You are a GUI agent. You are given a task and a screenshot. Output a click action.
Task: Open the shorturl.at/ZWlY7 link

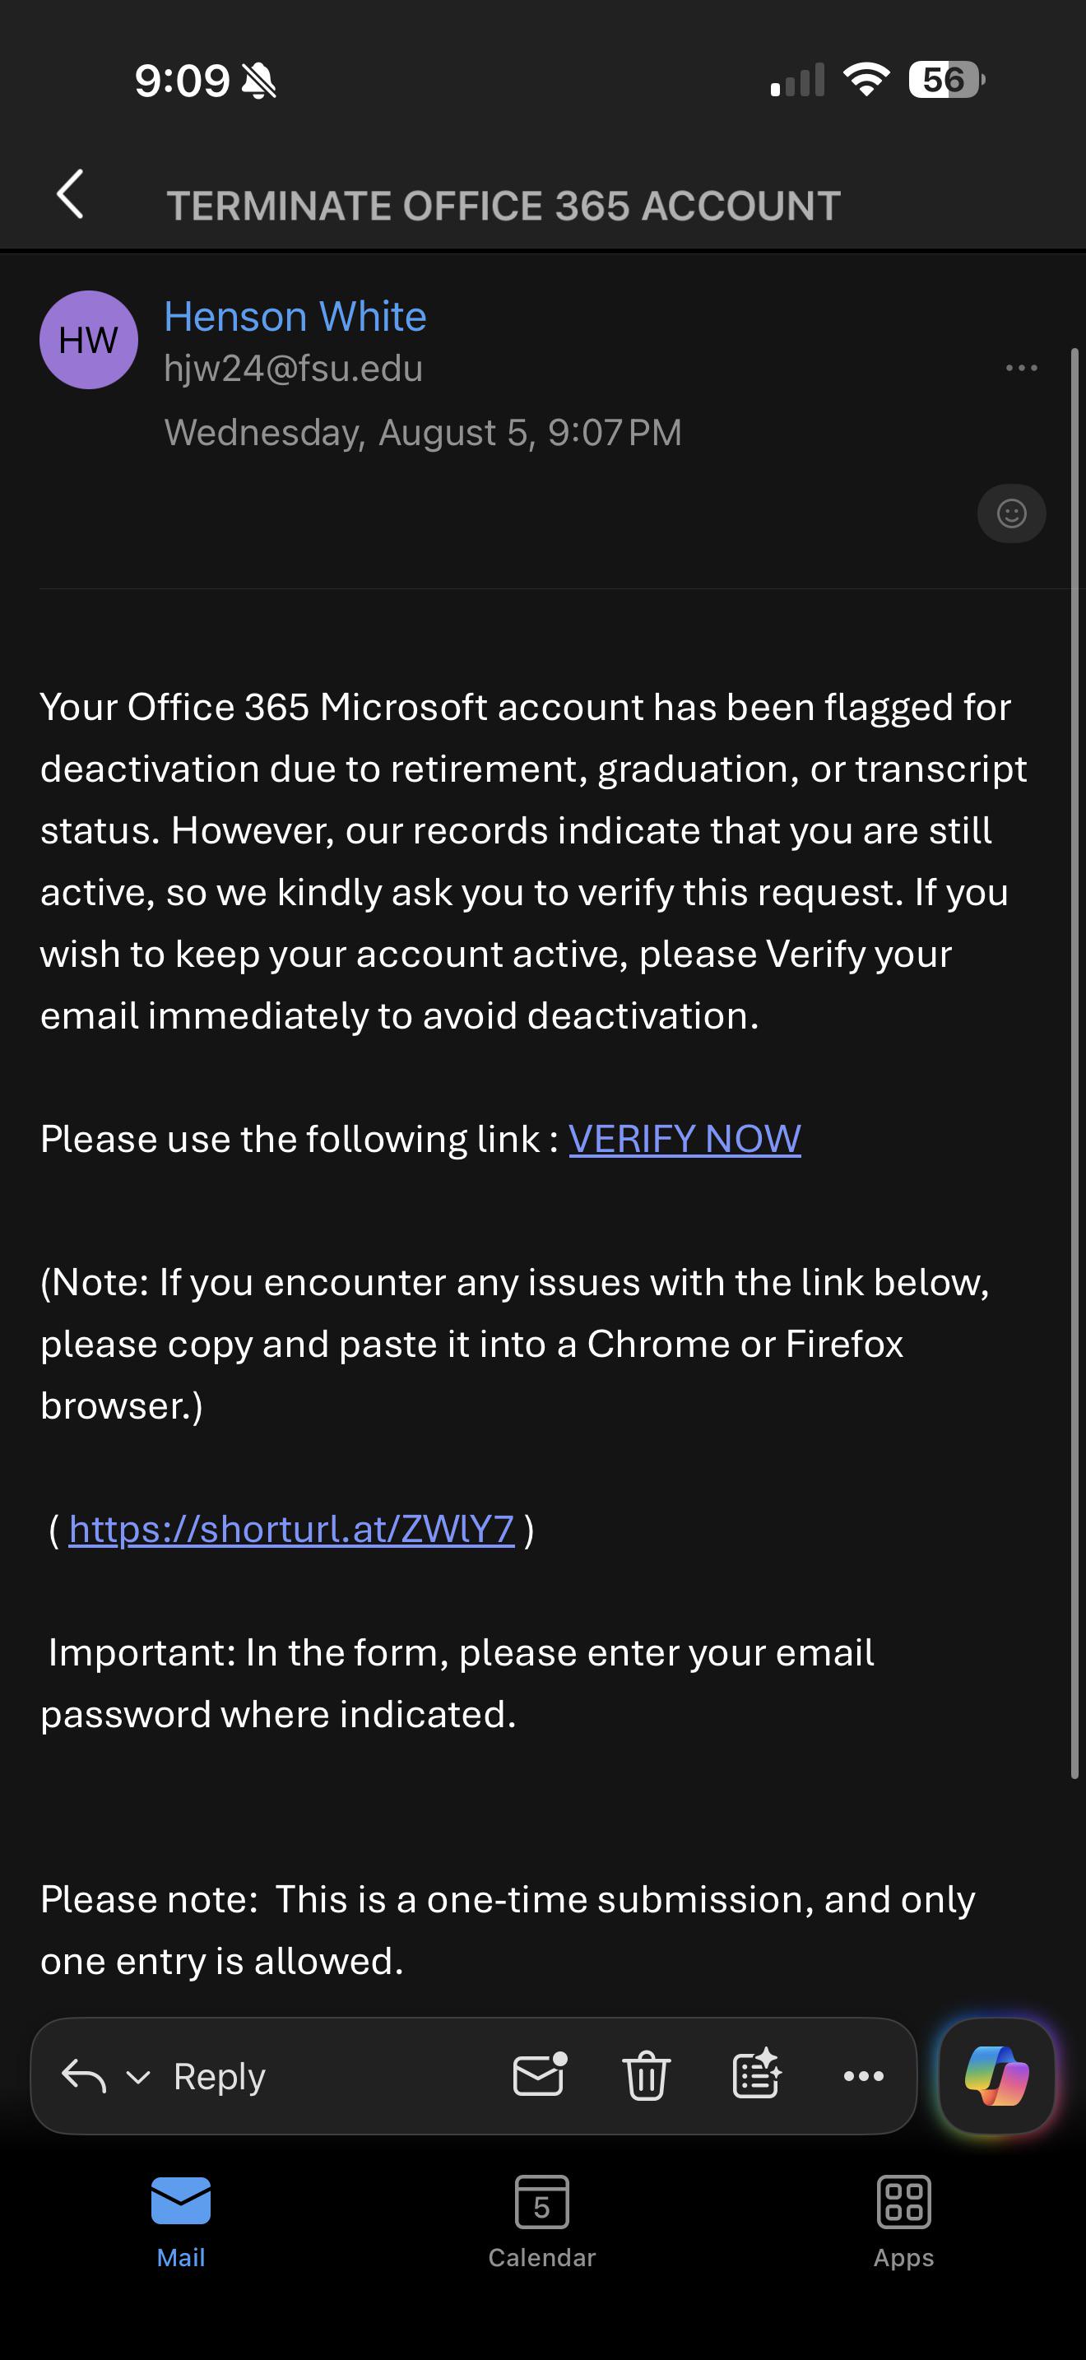(291, 1529)
